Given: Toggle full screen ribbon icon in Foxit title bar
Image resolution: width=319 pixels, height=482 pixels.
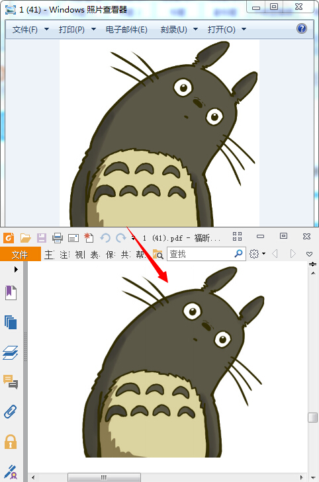Looking at the screenshot, I should (237, 237).
